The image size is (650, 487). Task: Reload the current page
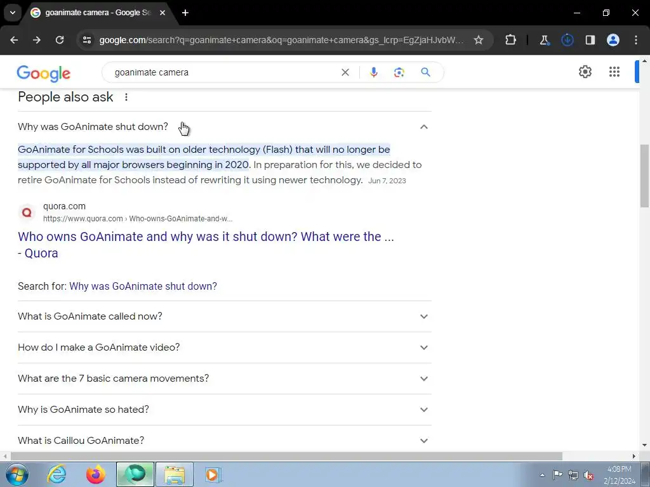click(60, 40)
